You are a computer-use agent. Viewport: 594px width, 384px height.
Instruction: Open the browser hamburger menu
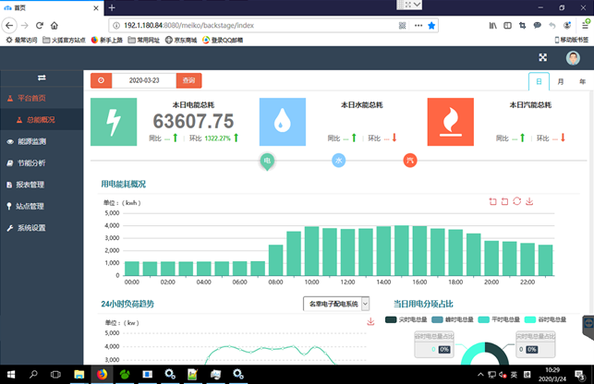tap(586, 25)
